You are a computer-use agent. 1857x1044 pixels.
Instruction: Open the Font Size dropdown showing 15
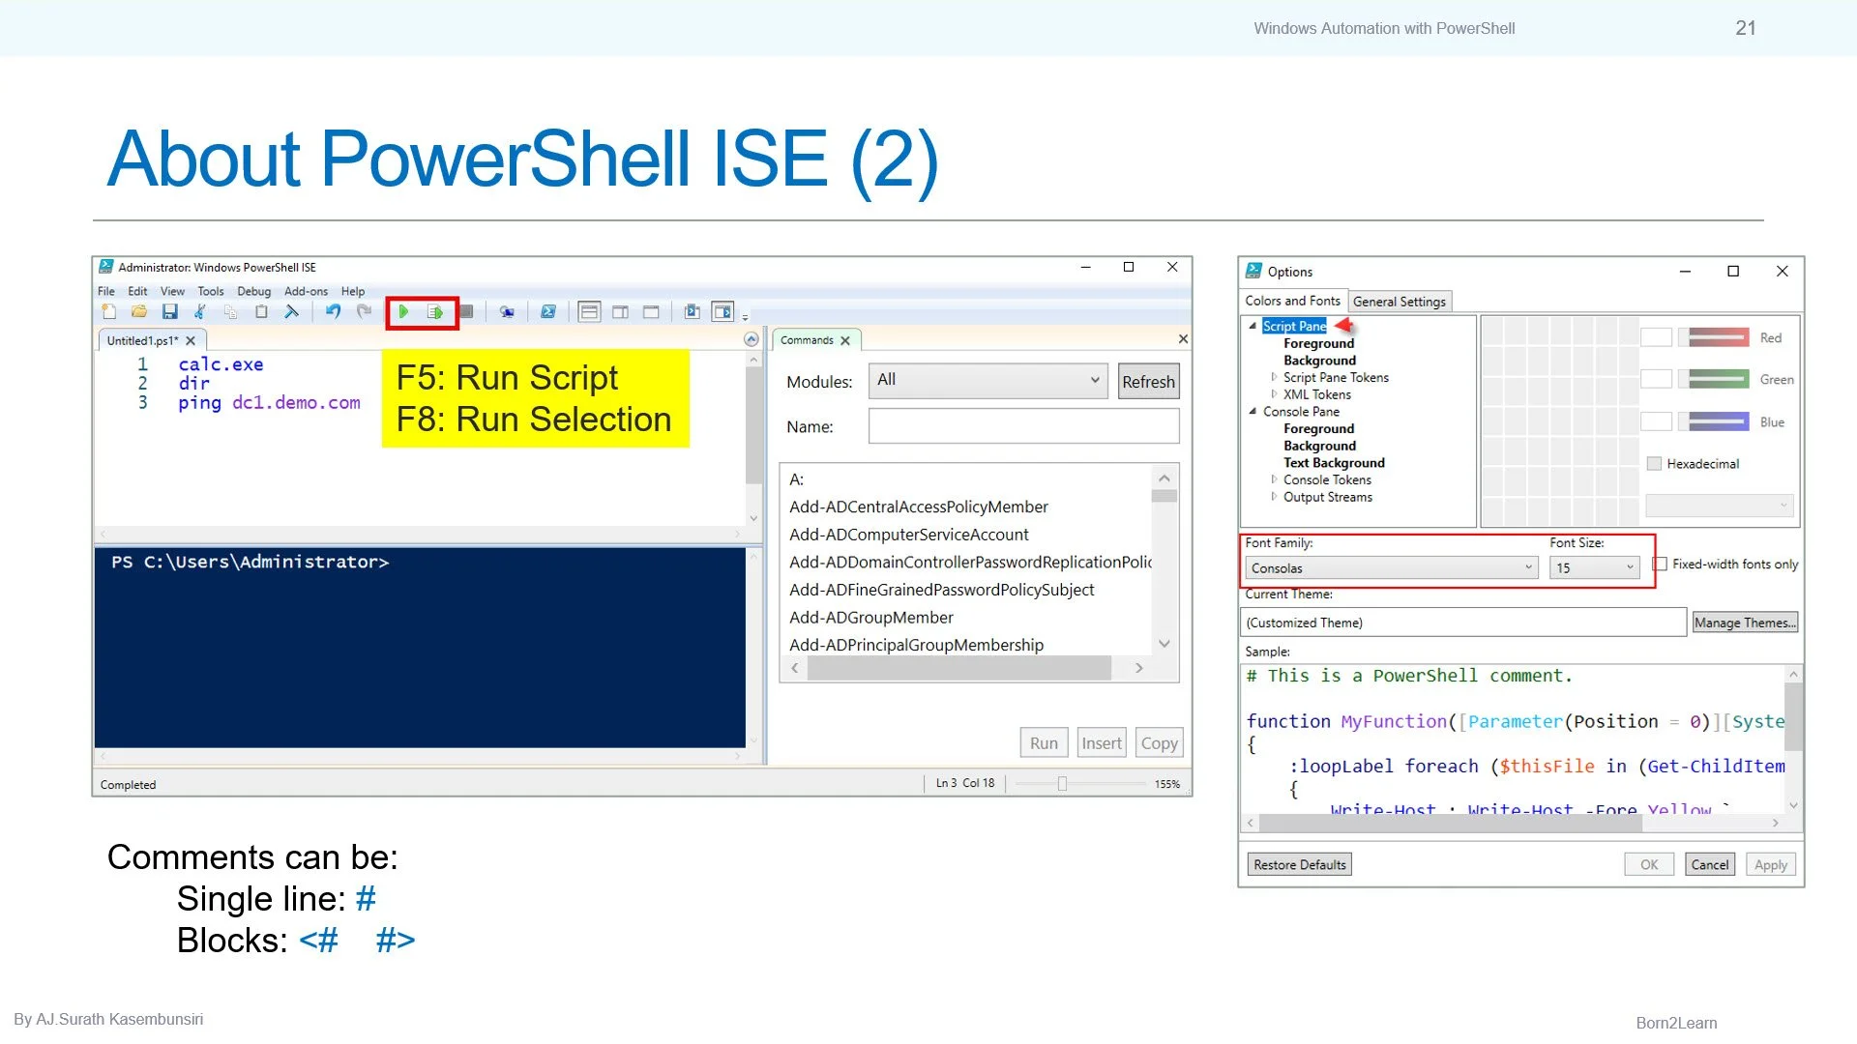tap(1595, 567)
